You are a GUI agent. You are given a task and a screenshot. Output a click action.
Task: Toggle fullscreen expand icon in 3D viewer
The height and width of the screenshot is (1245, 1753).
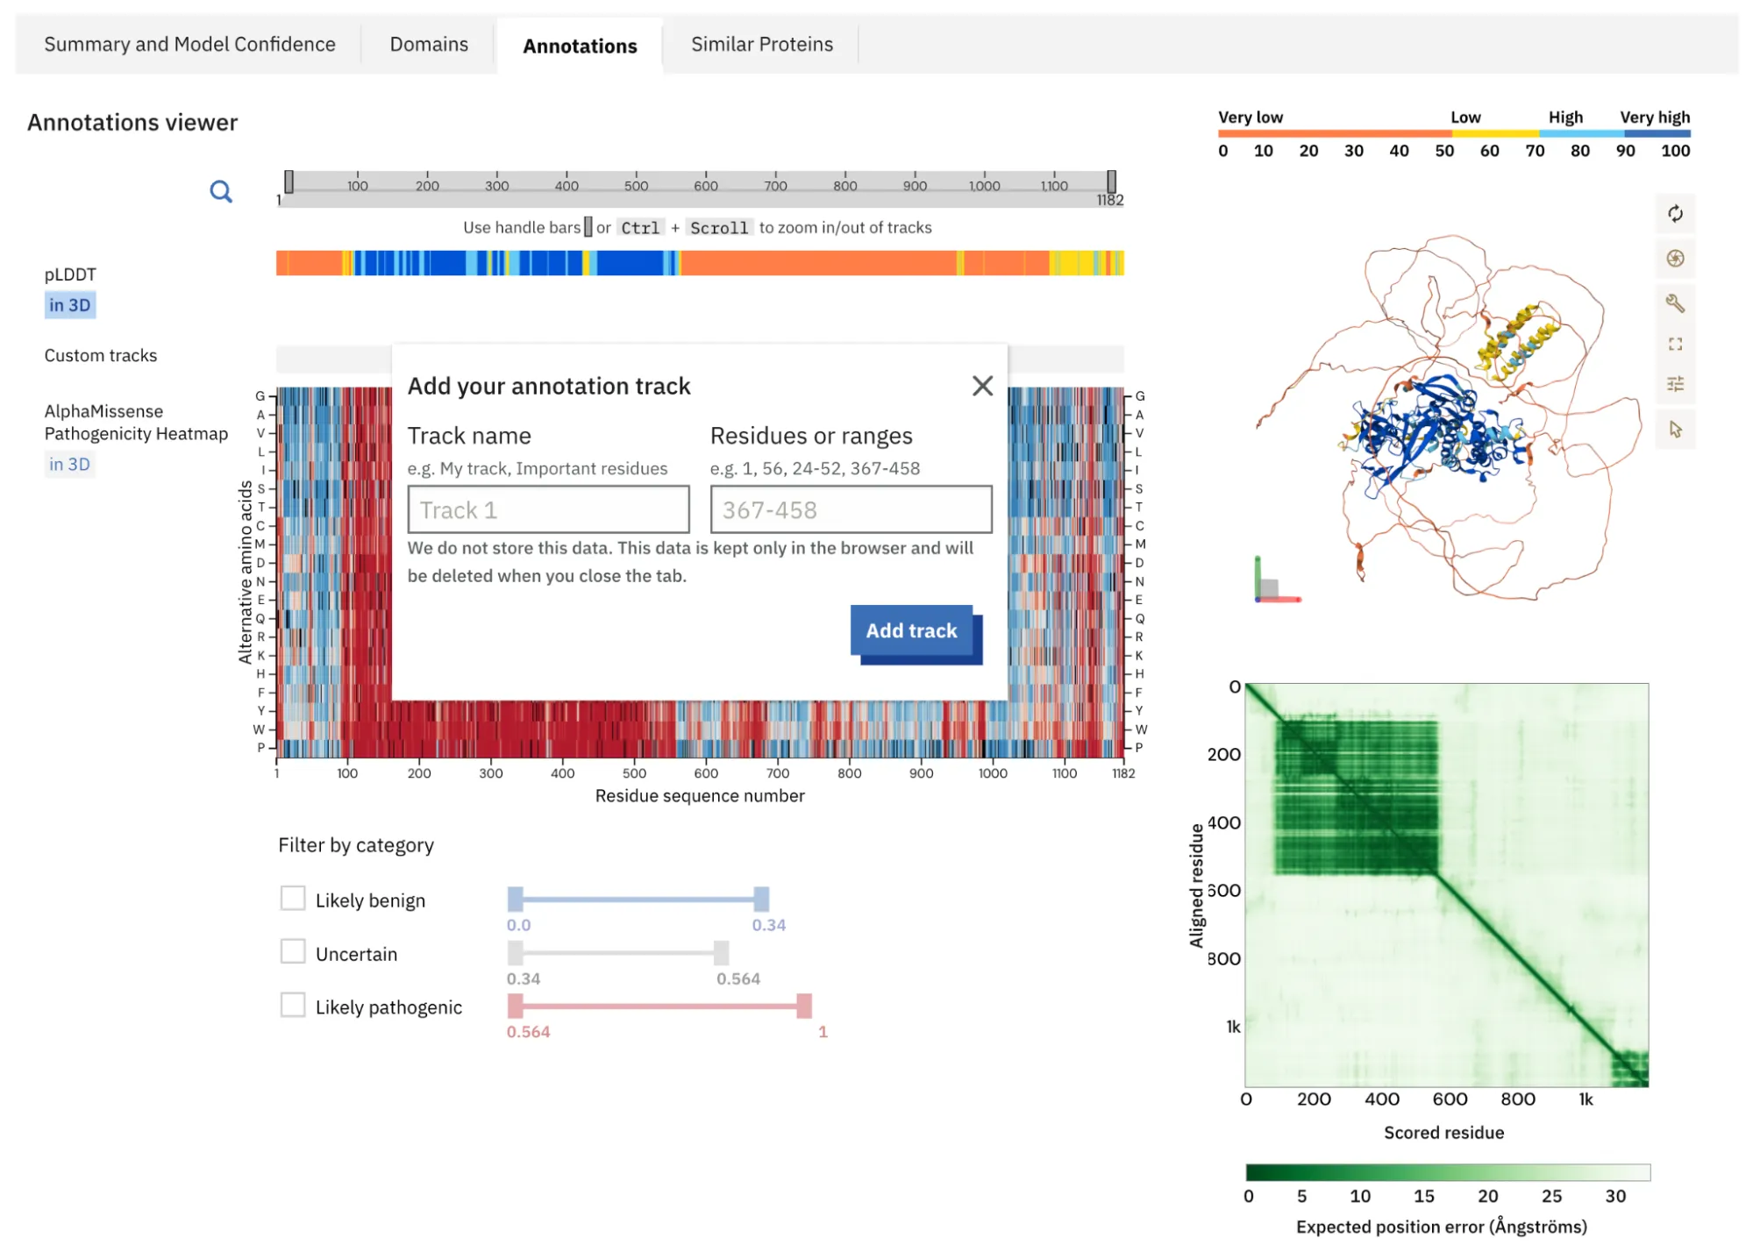pyautogui.click(x=1674, y=344)
